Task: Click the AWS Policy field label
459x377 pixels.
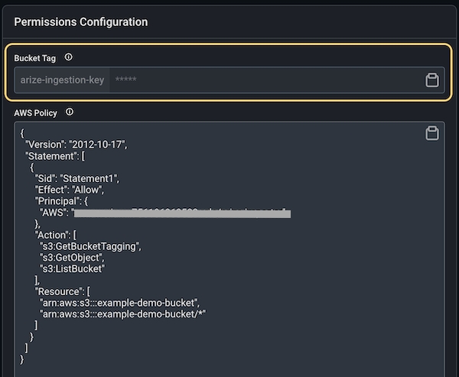Action: click(35, 113)
